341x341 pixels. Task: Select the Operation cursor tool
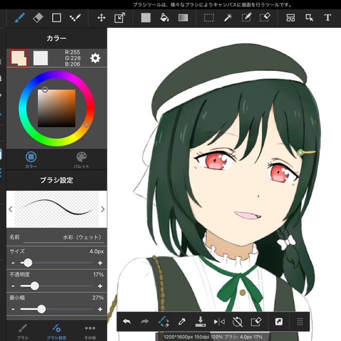pos(309,18)
